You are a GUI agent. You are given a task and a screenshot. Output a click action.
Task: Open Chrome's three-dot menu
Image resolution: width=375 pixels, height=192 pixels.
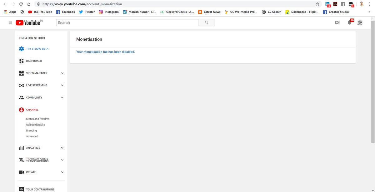[x=369, y=4]
